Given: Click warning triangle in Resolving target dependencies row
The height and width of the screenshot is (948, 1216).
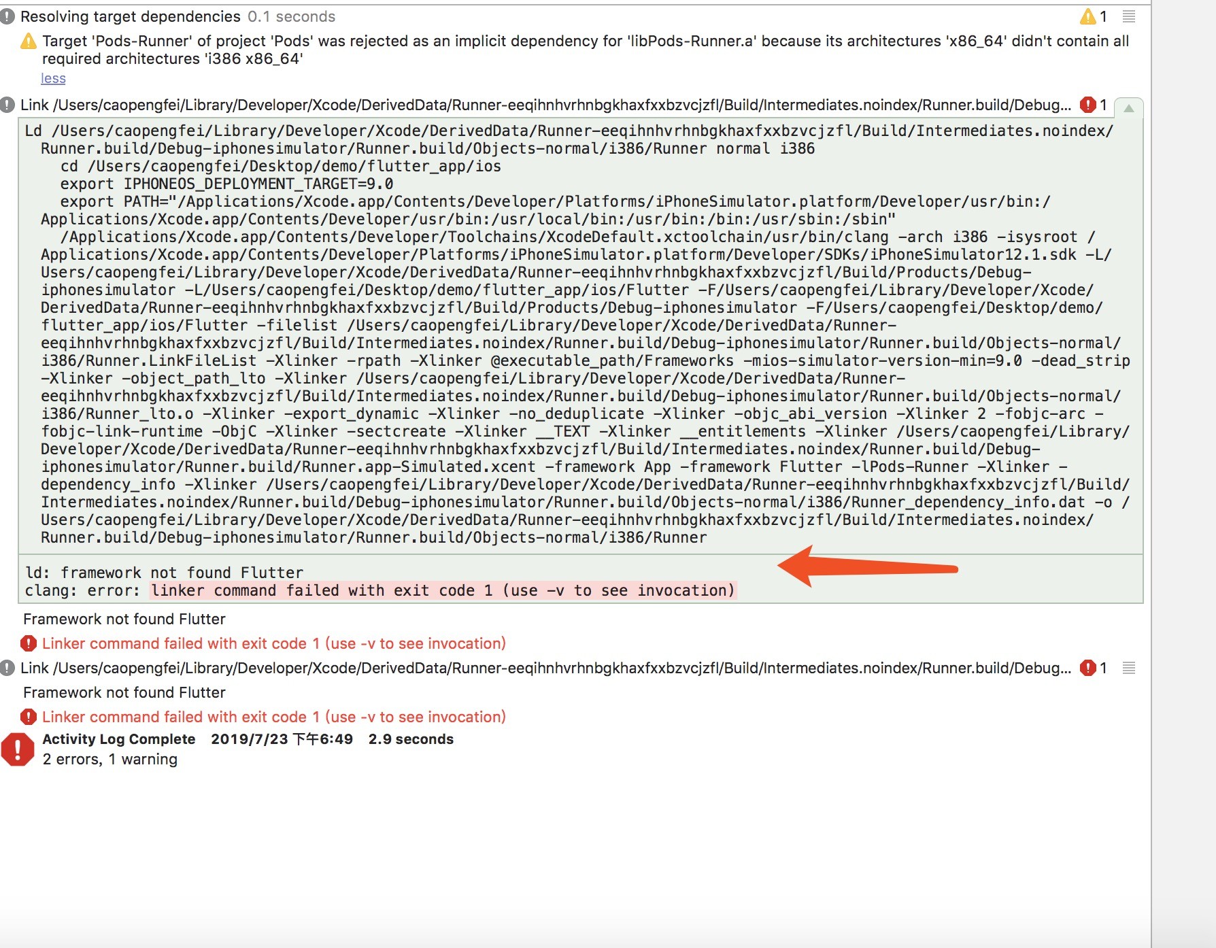Looking at the screenshot, I should pyautogui.click(x=1088, y=16).
